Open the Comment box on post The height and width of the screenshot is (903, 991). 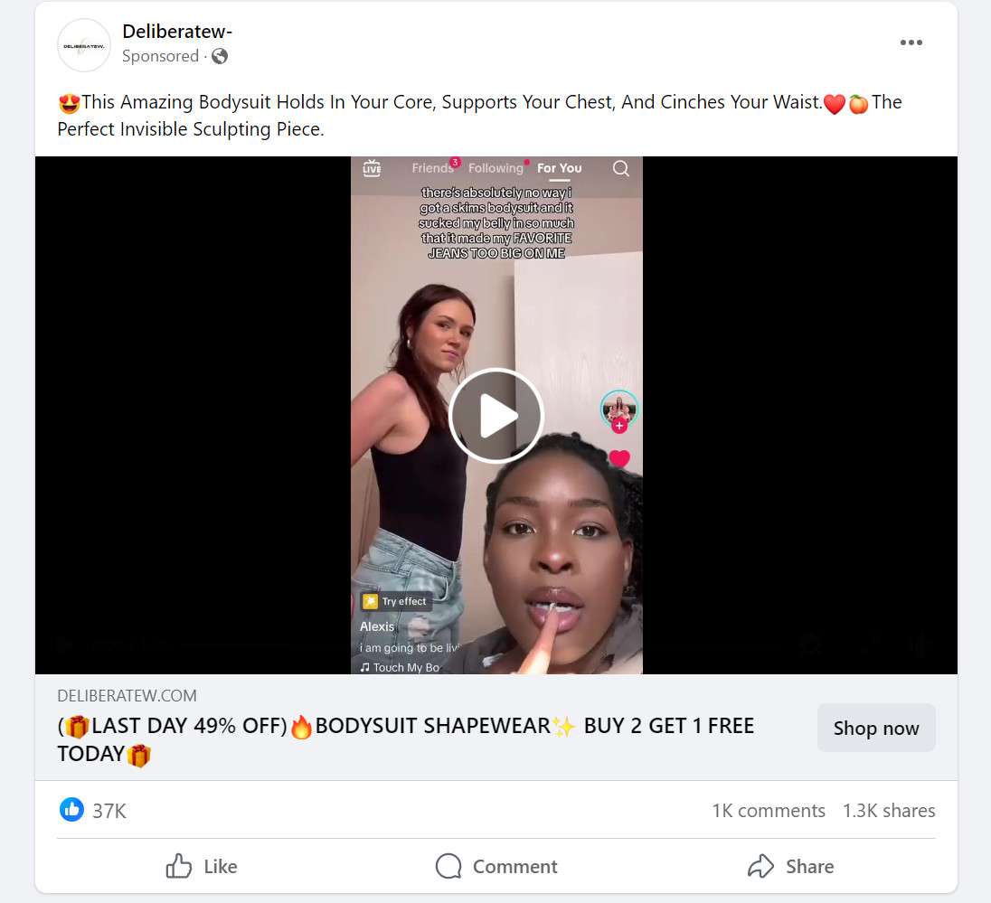pyautogui.click(x=496, y=866)
